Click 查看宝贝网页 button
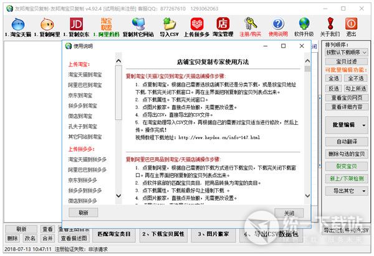The image size is (374, 256). pyautogui.click(x=347, y=98)
